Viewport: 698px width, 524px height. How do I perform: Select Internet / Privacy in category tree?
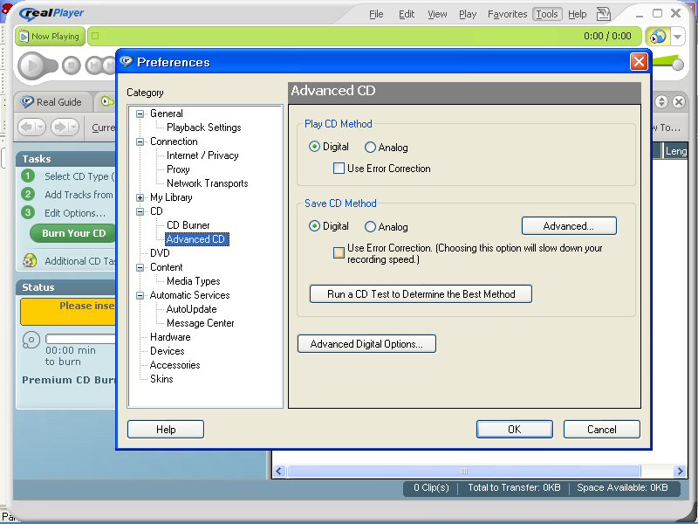coord(202,155)
